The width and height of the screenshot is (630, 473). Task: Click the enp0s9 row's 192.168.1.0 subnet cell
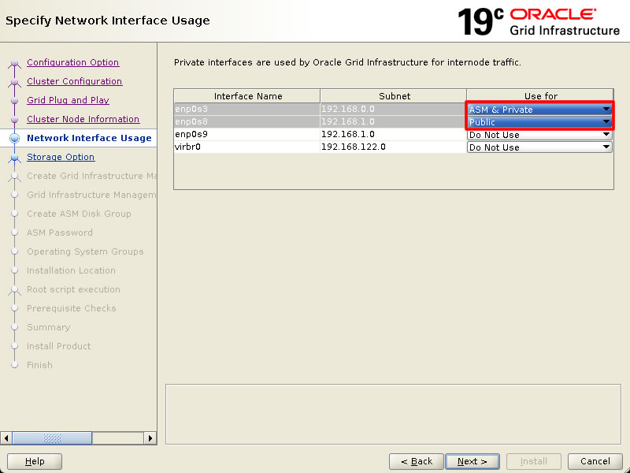pyautogui.click(x=393, y=134)
